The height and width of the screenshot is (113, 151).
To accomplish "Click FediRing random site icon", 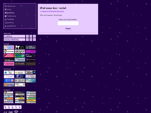I will (x=31, y=36).
